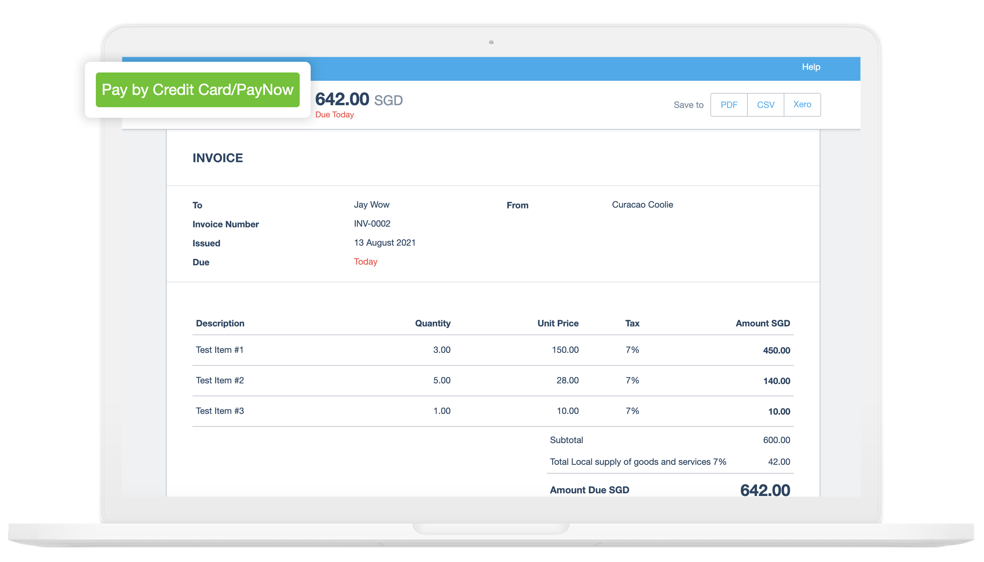Click the Quantity column header

[x=432, y=323]
